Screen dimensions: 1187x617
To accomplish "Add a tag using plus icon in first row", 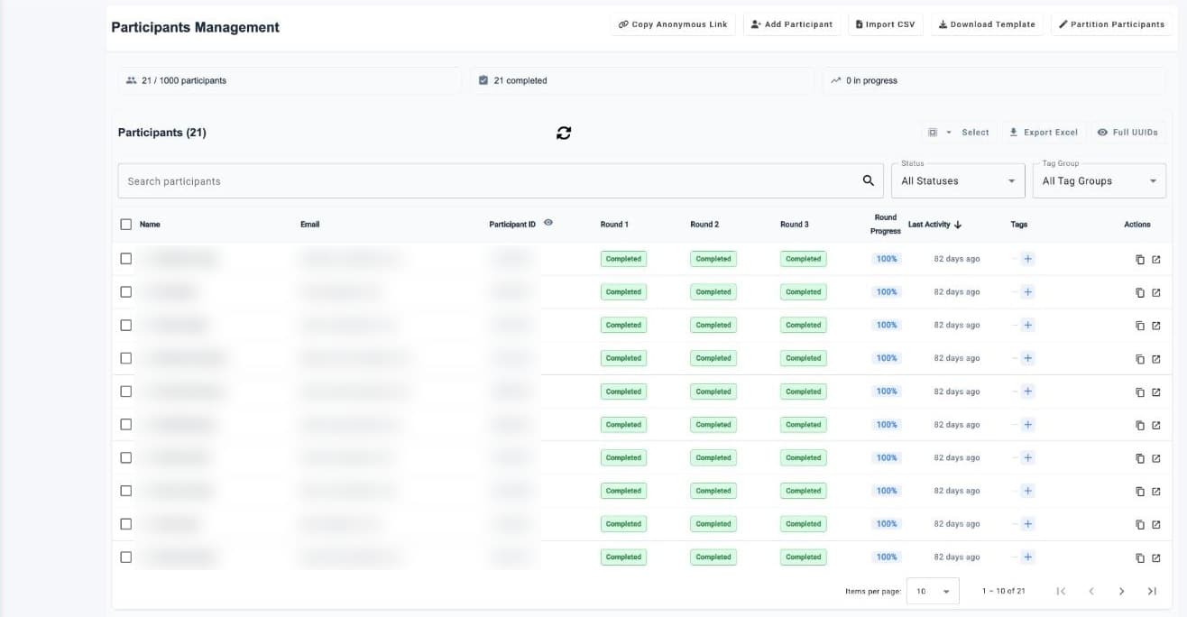I will 1027,259.
